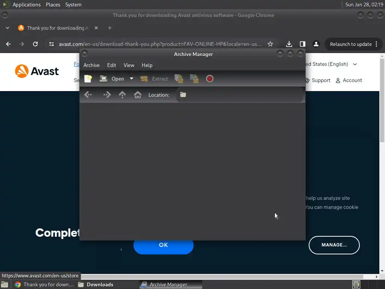
Task: Open Avast Support link
Action: 318,81
